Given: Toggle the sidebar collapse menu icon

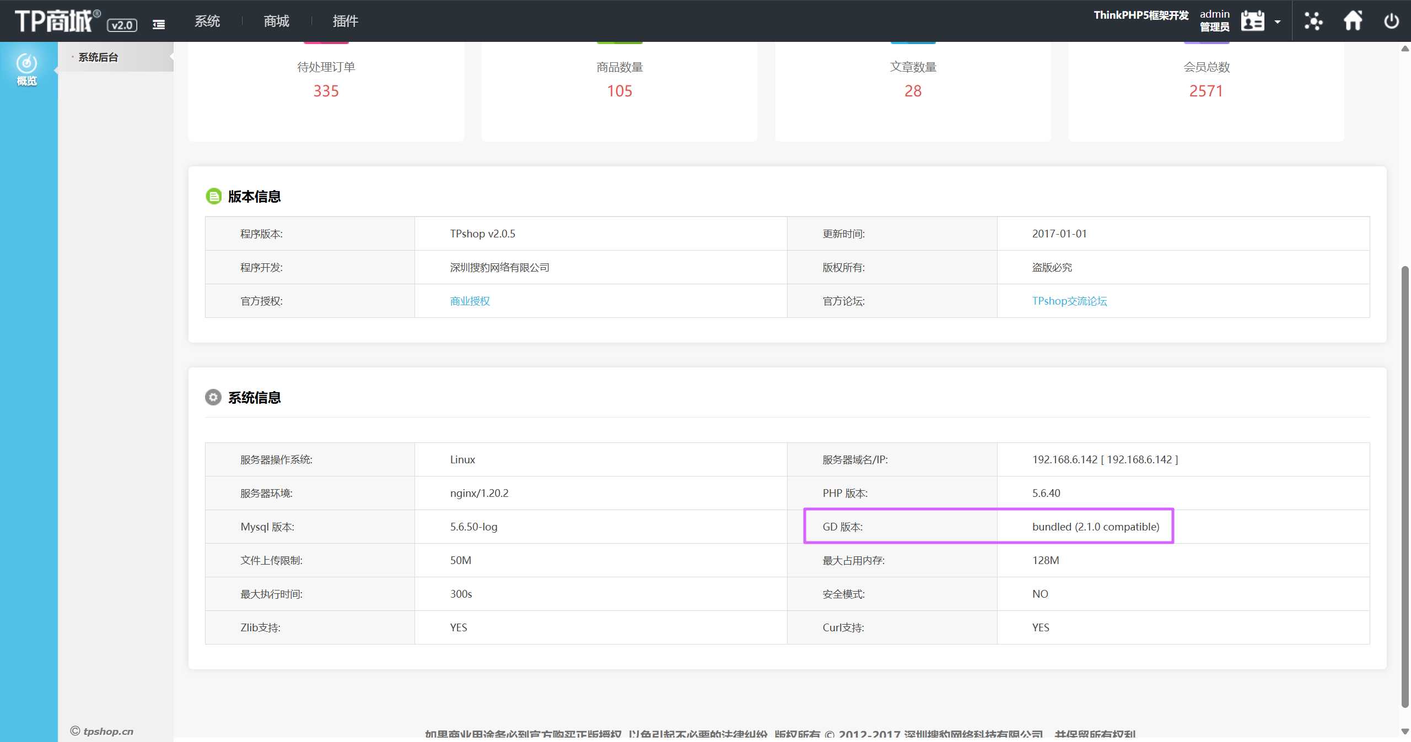Looking at the screenshot, I should point(159,24).
